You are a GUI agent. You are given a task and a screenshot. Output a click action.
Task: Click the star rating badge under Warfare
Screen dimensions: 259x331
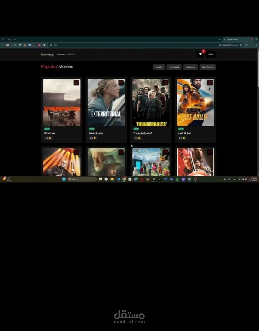click(48, 138)
